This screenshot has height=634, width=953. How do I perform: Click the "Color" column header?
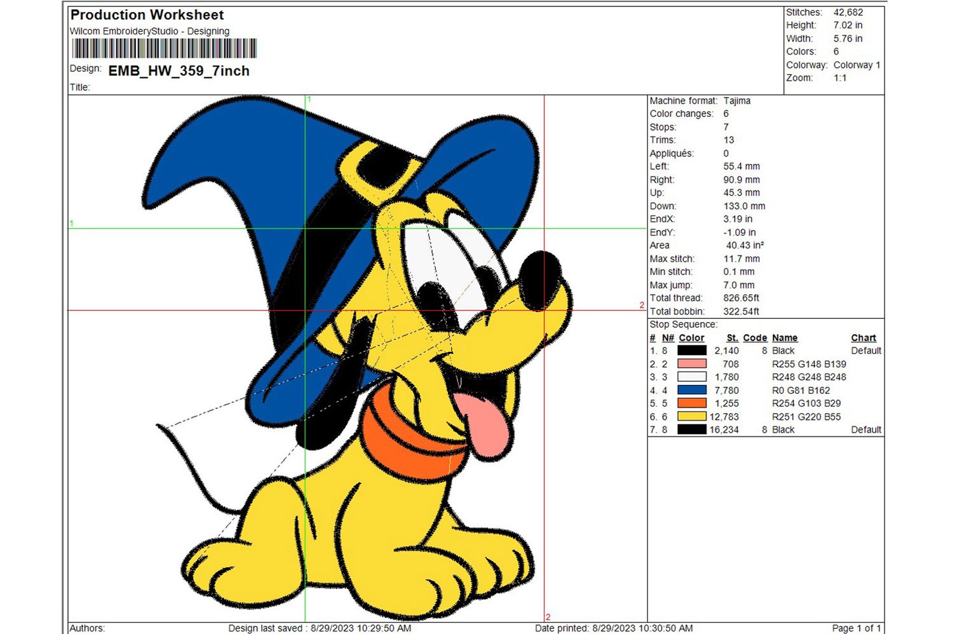point(691,338)
